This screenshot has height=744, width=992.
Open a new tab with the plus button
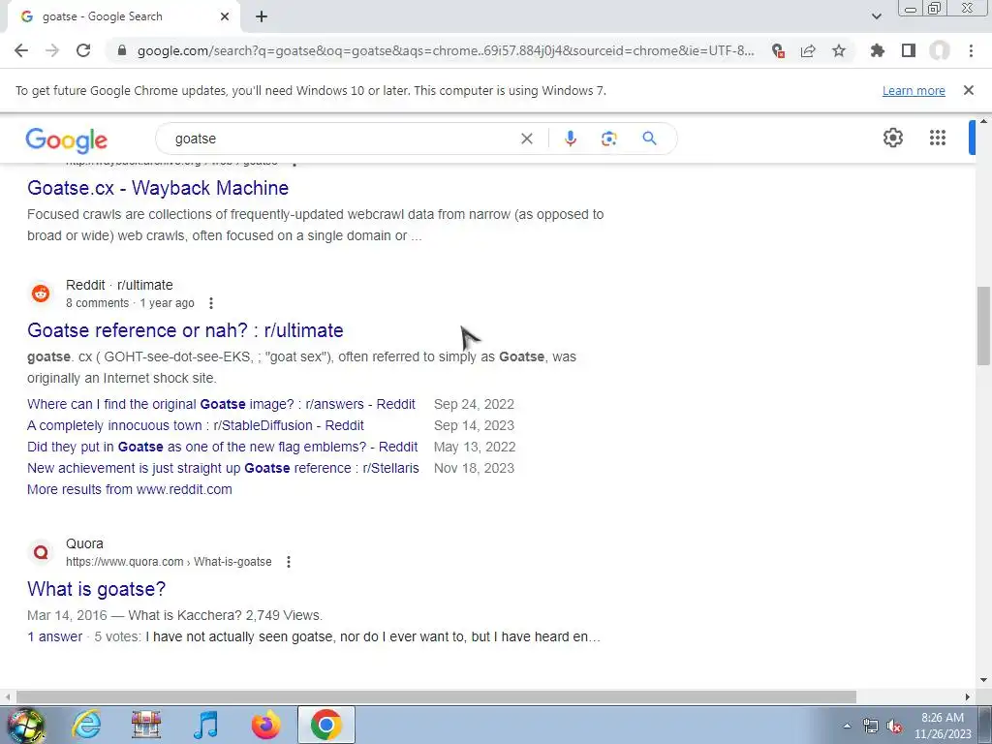click(262, 16)
